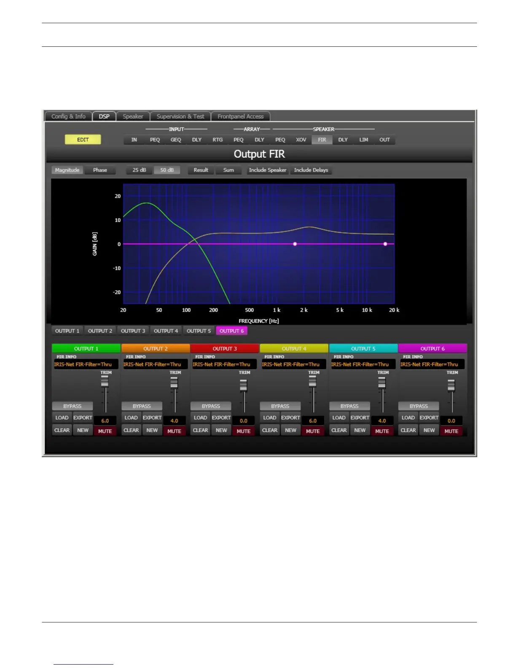The image size is (516, 668).
Task: Bypass the FIR filter on OUTPUT 2
Action: coord(142,406)
